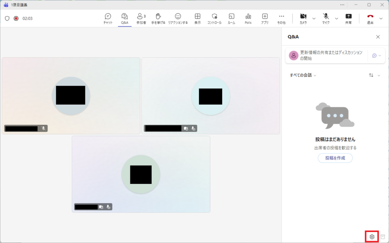Image resolution: width=389 pixels, height=243 pixels.
Task: Click the アプリ add apps icon
Action: (x=265, y=18)
